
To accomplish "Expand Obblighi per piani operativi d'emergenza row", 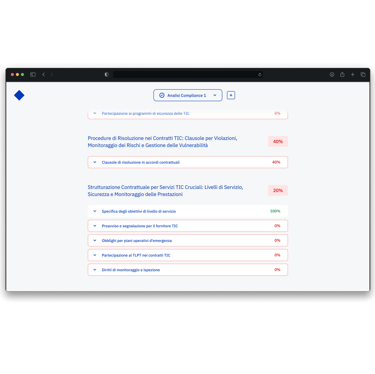I will pyautogui.click(x=95, y=240).
